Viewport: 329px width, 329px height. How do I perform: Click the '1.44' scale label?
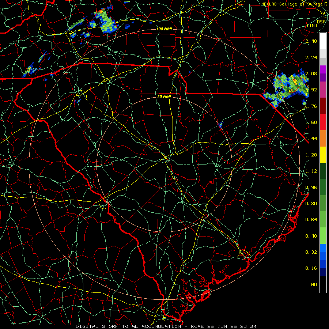click(x=311, y=138)
